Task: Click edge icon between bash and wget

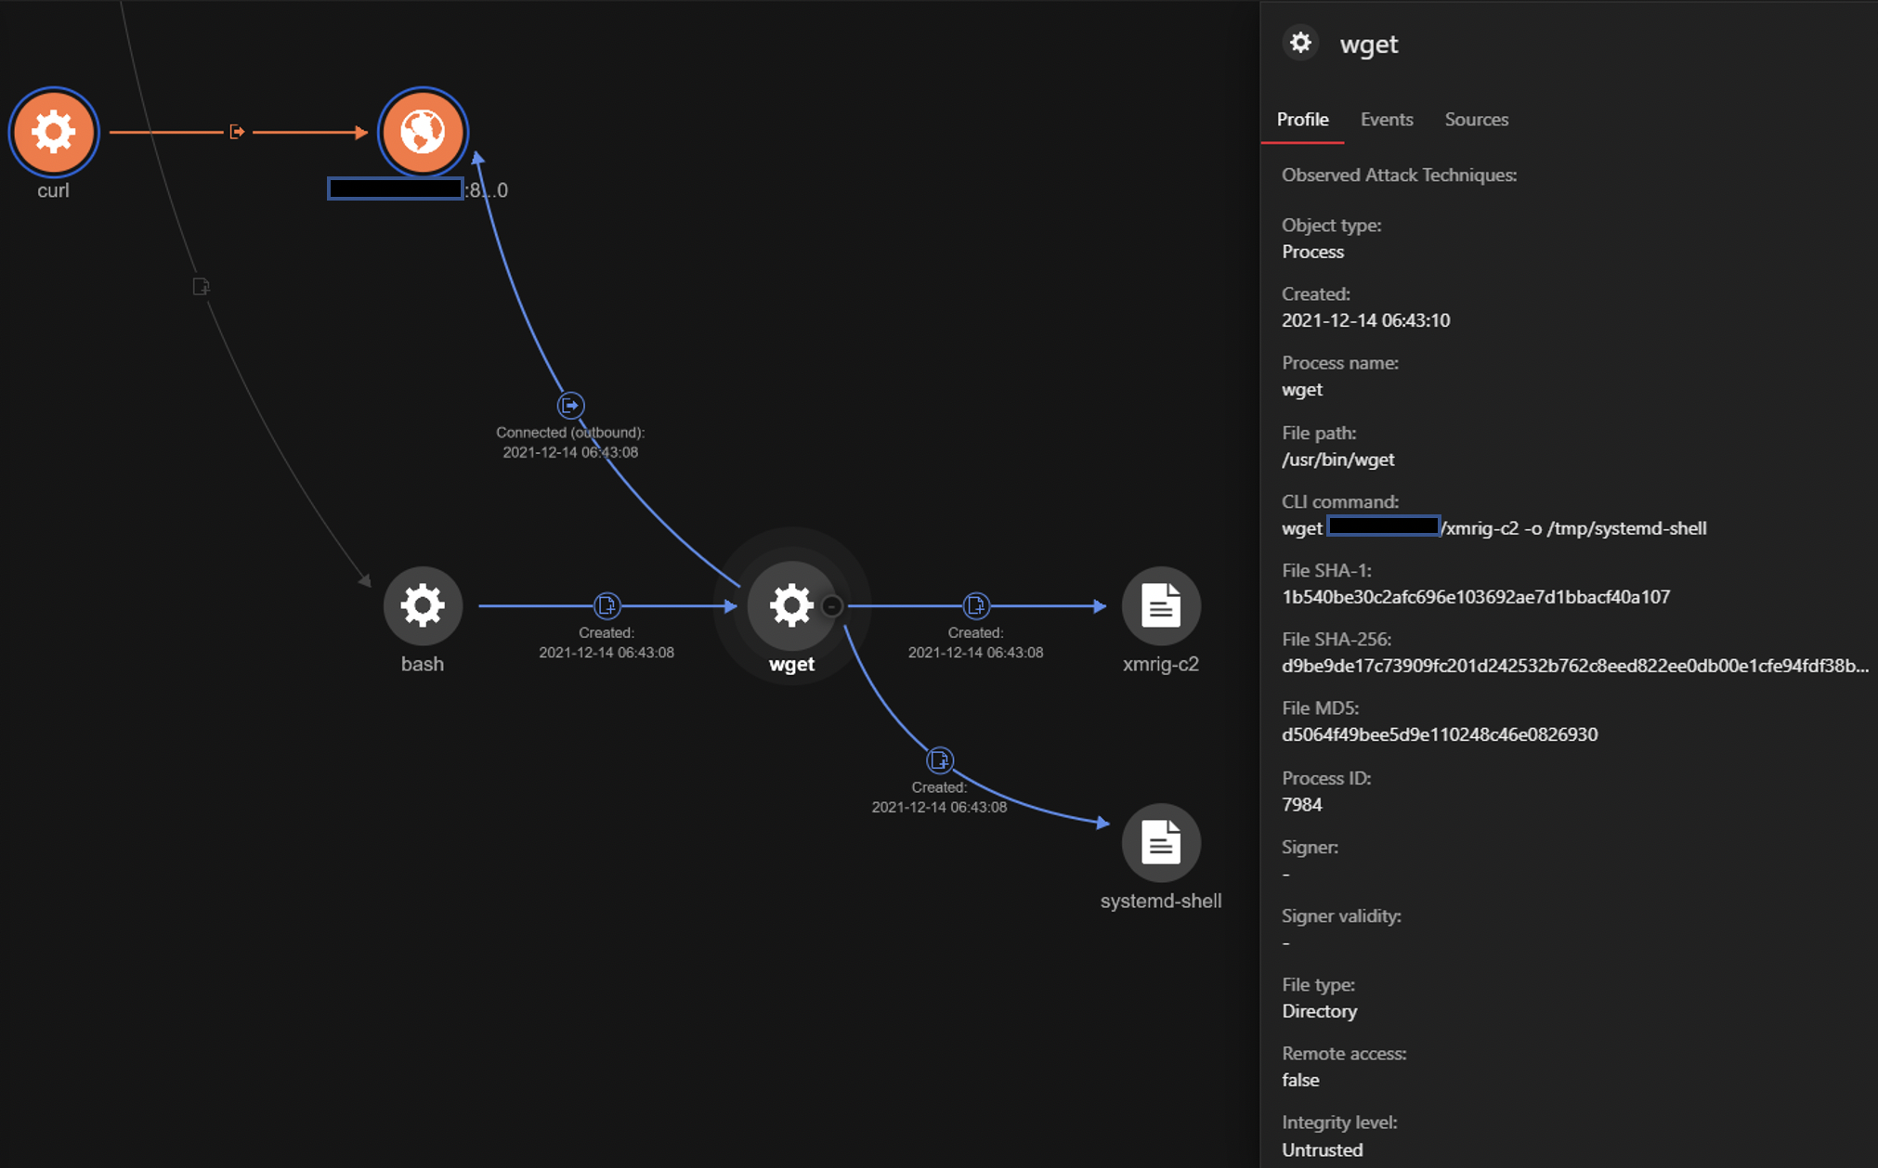Action: click(x=606, y=605)
